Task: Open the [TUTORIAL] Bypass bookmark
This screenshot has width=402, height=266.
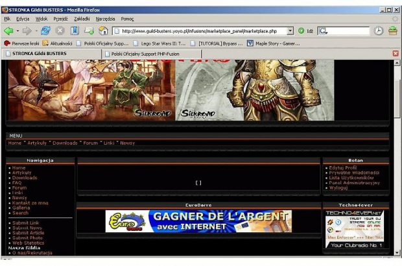Action: coord(217,43)
